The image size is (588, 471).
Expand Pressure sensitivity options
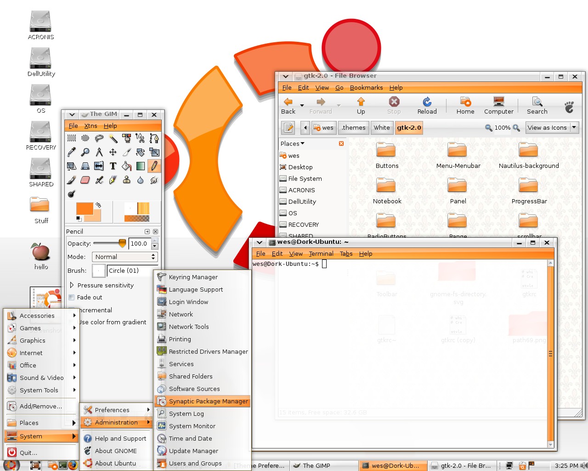pos(72,285)
